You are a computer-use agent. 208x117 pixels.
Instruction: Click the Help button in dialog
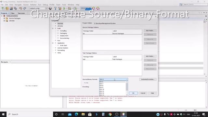click(152, 93)
